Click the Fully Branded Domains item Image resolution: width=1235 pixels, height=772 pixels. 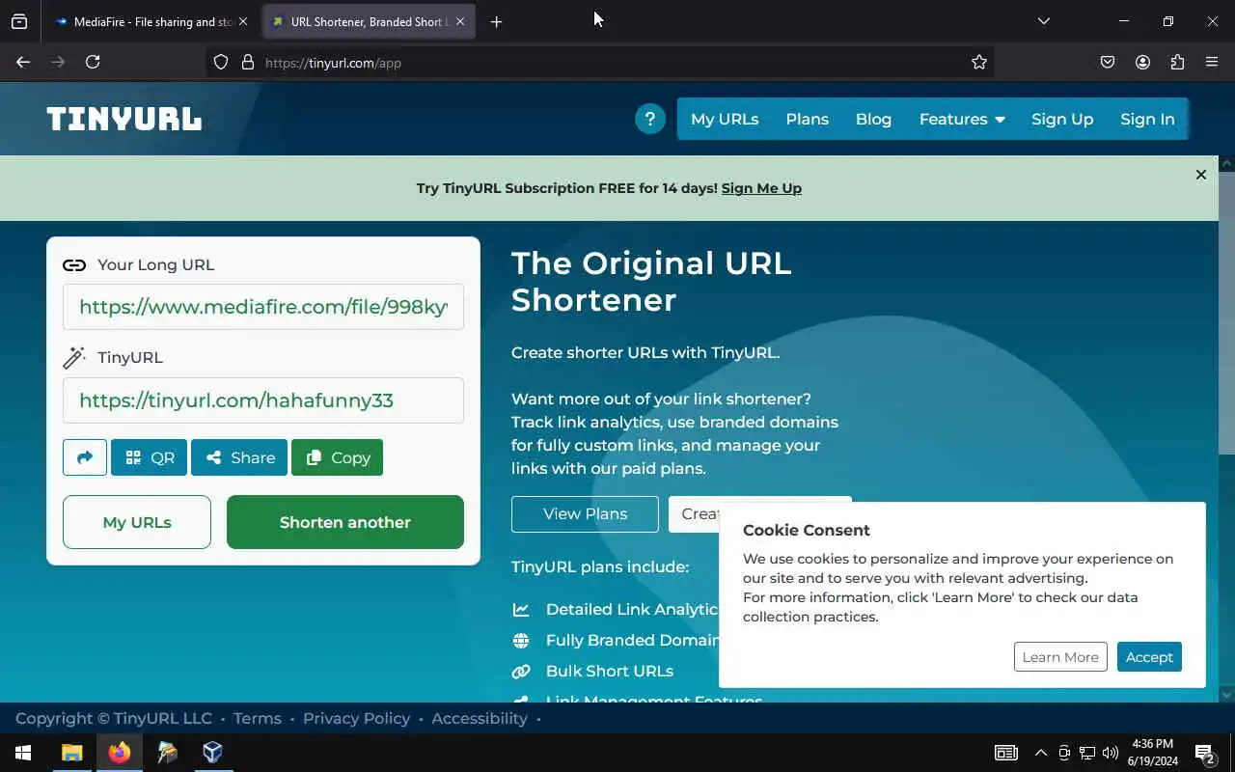(x=633, y=640)
